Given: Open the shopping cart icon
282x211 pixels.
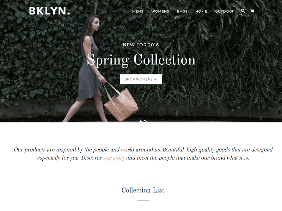Looking at the screenshot, I should [252, 11].
